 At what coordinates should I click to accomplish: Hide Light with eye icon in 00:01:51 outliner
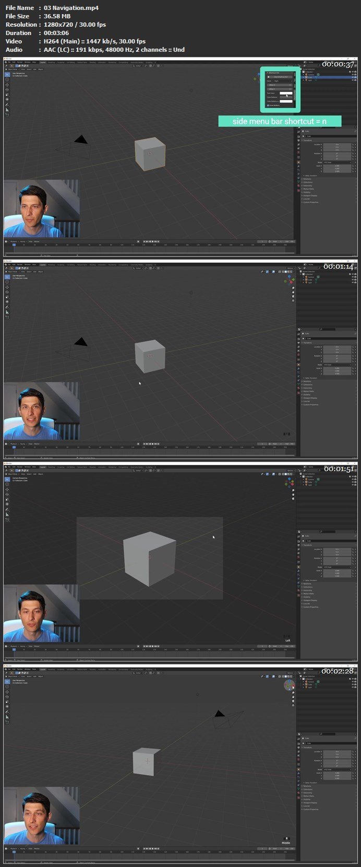tap(353, 485)
